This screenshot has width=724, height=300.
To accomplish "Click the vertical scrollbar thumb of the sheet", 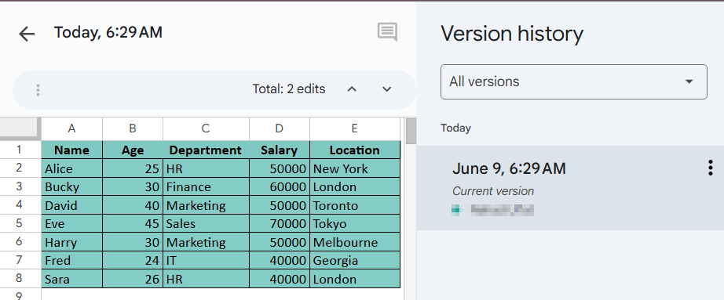I will pyautogui.click(x=411, y=131).
